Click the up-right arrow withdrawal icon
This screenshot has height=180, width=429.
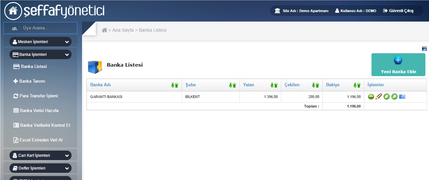(394, 97)
